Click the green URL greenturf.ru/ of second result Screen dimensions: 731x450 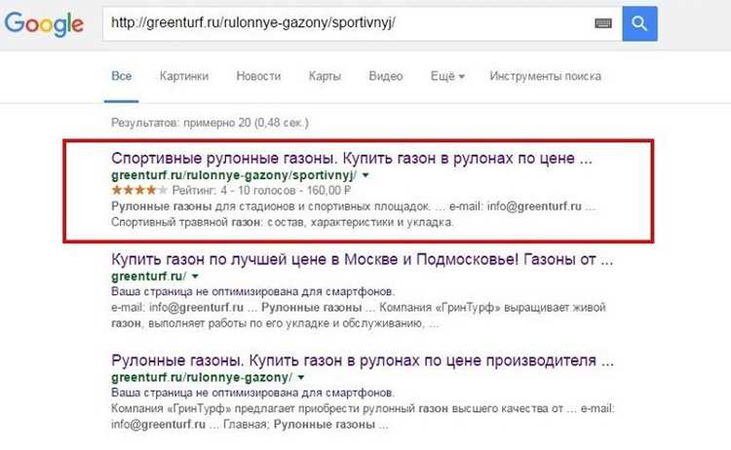coord(149,277)
